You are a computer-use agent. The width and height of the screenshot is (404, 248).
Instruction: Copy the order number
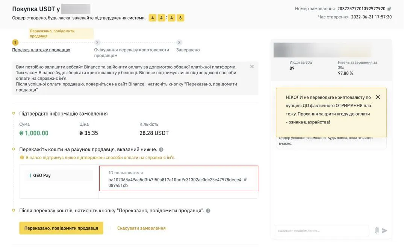[389, 9]
